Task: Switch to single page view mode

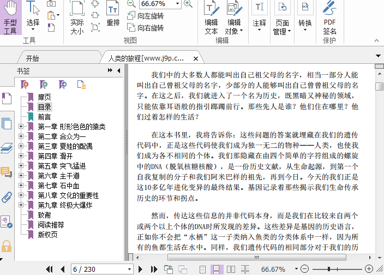Action: coord(202,270)
